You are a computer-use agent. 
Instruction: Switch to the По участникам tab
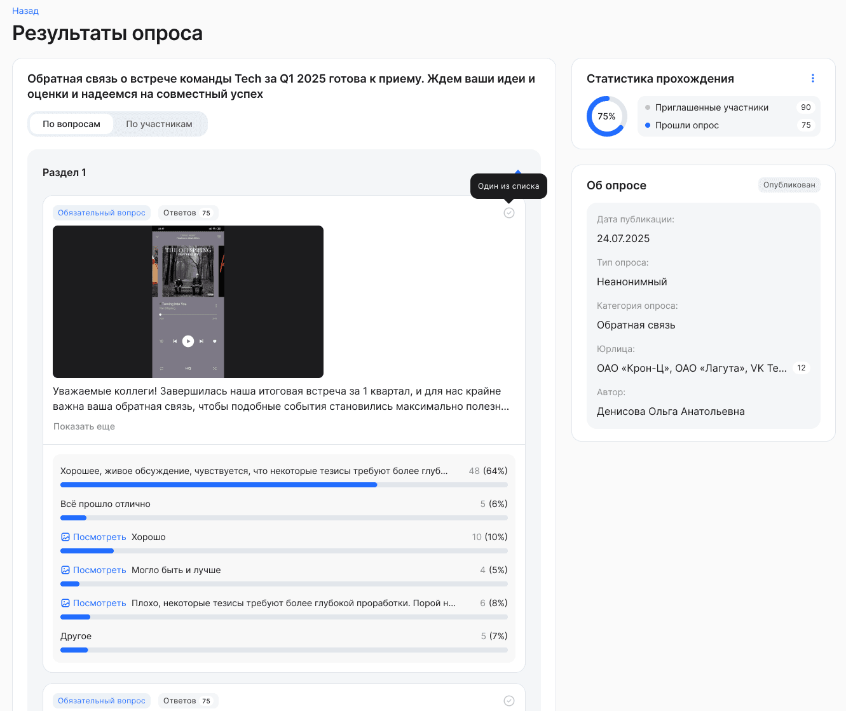tap(159, 124)
